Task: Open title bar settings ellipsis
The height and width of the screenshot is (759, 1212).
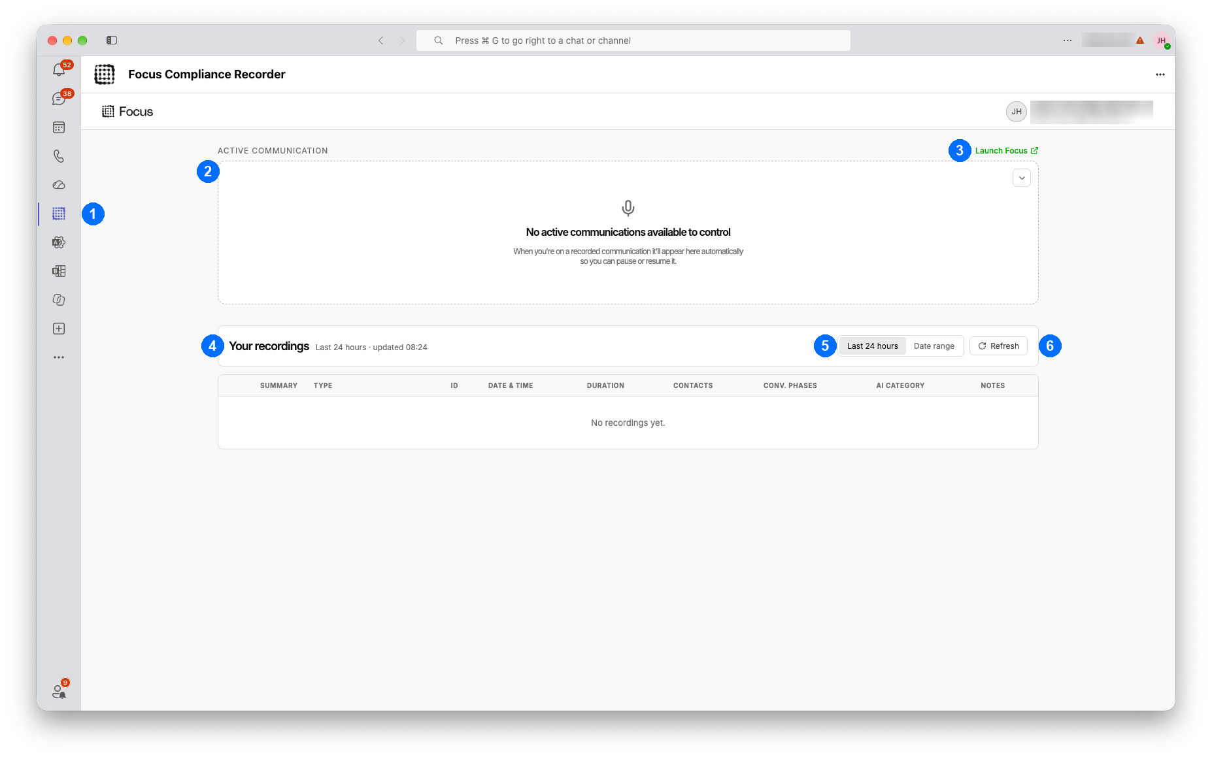Action: [1068, 40]
